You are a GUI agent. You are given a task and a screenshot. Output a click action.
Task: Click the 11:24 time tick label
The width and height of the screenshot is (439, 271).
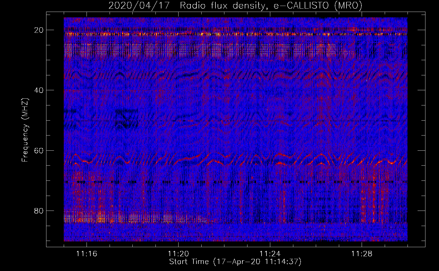pyautogui.click(x=270, y=254)
